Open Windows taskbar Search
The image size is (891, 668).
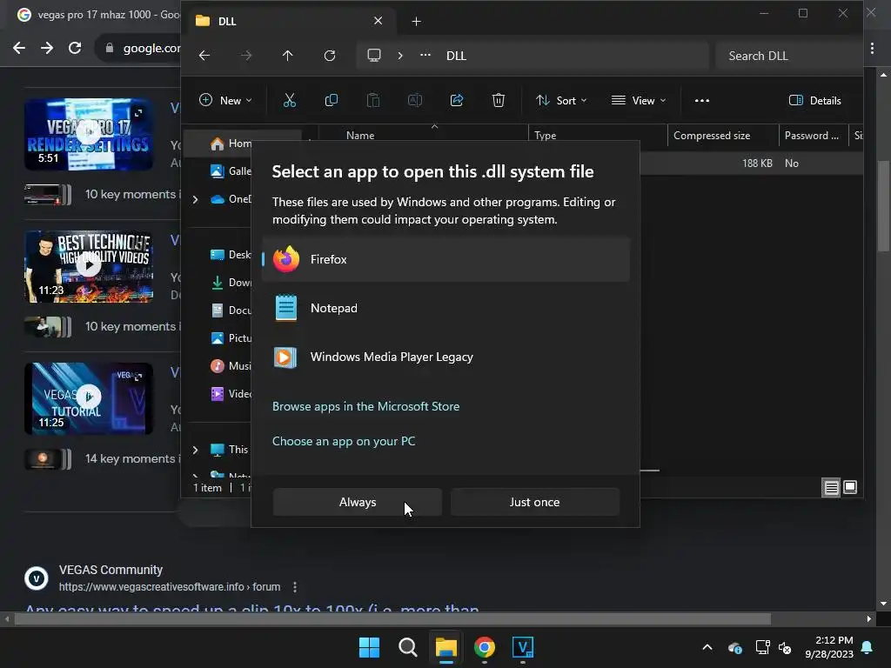[x=408, y=647]
